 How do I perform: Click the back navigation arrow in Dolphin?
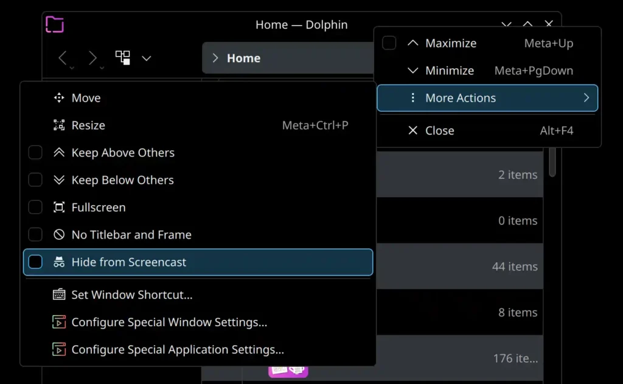click(x=63, y=57)
